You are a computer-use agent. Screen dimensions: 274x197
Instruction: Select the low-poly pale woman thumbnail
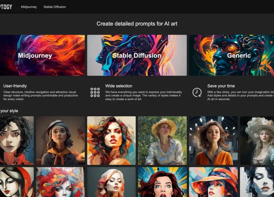111,182
